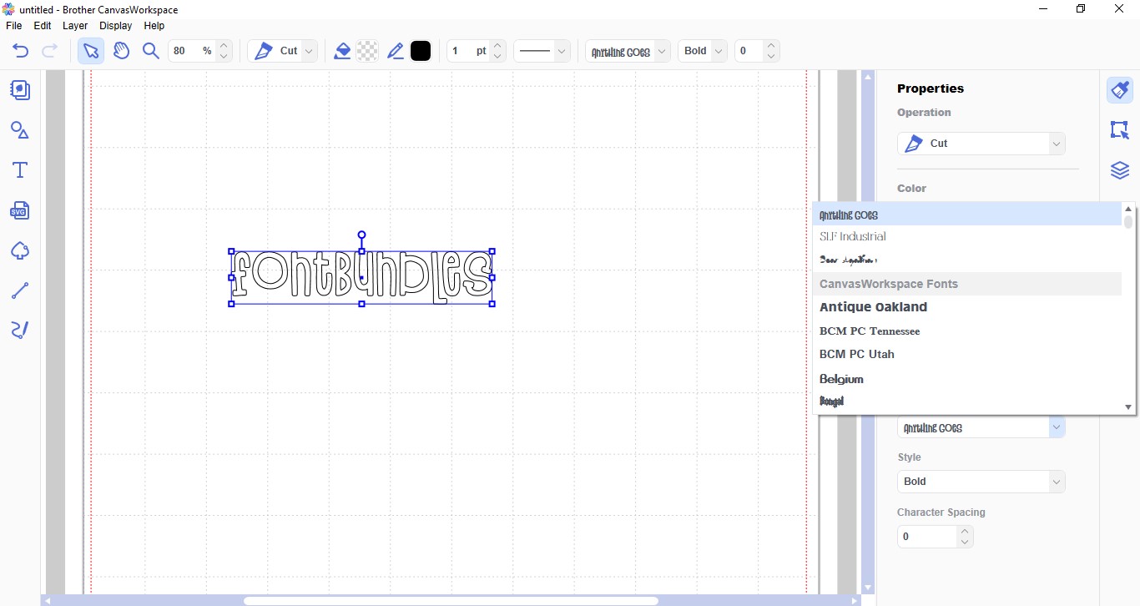Select the font listed below Belgium
Viewport: 1140px width, 606px height.
pyautogui.click(x=966, y=401)
